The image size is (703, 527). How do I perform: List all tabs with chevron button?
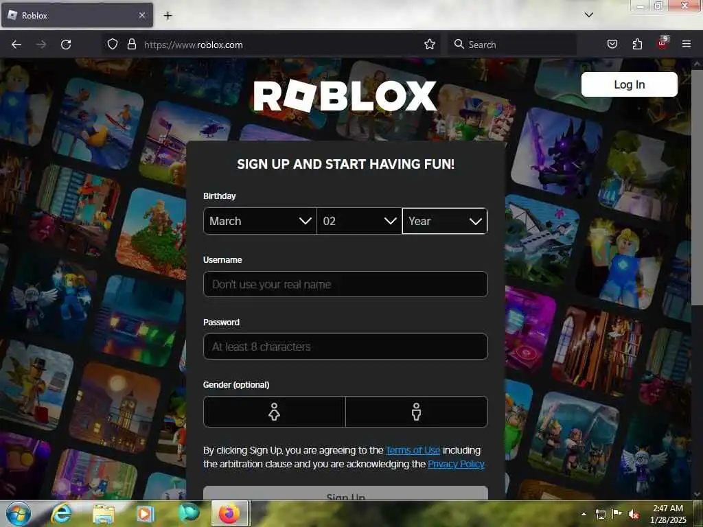(588, 15)
